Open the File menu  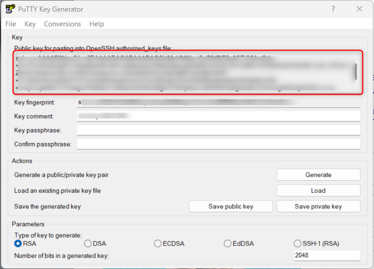point(10,24)
